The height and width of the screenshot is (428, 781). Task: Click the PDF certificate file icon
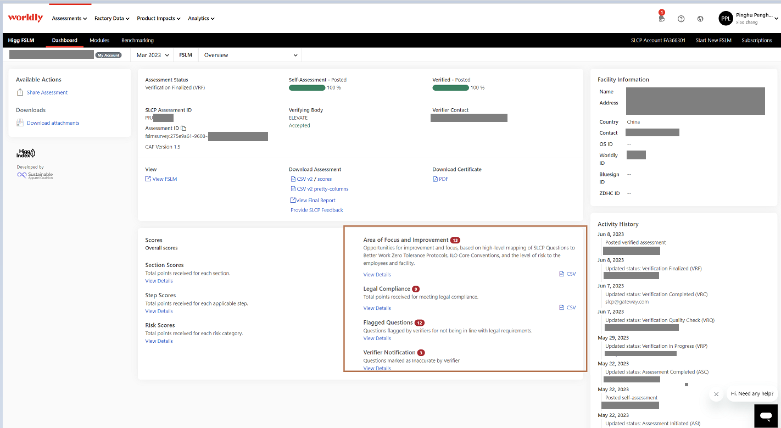[x=435, y=179]
